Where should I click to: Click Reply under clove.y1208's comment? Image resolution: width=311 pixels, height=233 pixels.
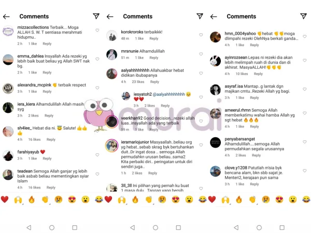[x=255, y=184]
